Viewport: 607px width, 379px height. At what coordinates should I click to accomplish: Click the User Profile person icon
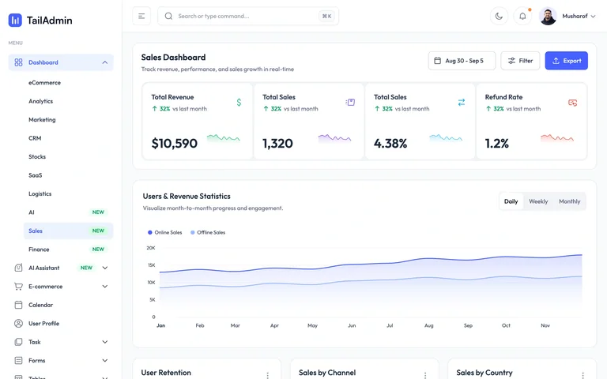18,323
